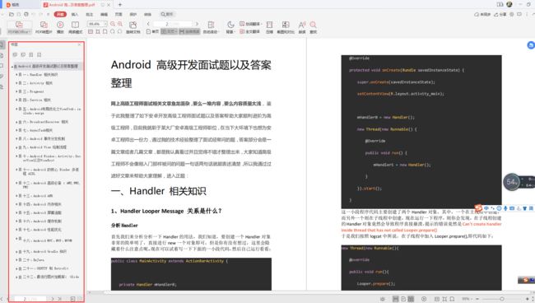Click the page number input field in toolbar
The image size is (535, 303).
[173, 24]
